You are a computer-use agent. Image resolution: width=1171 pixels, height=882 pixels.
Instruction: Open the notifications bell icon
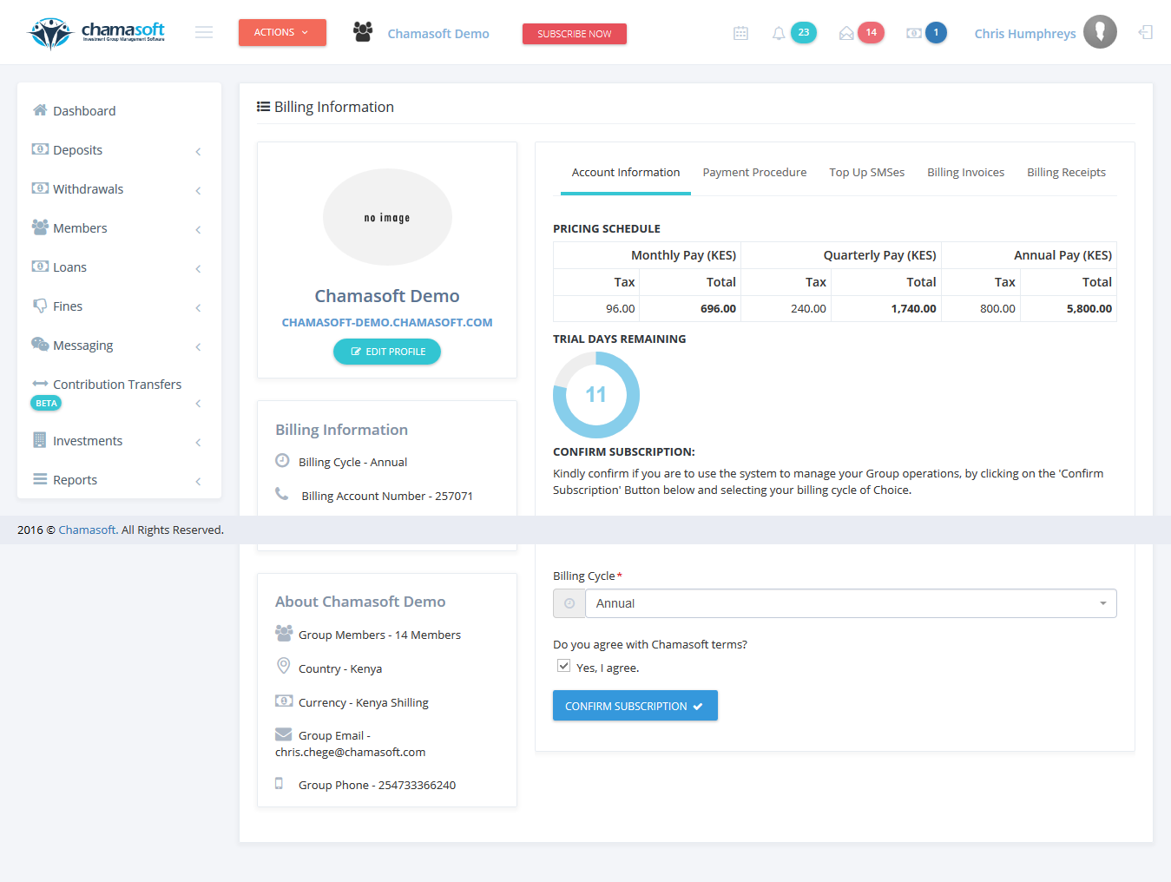point(779,33)
